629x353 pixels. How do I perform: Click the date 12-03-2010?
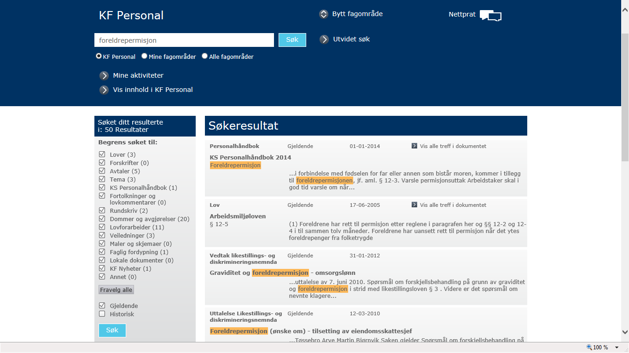point(365,313)
